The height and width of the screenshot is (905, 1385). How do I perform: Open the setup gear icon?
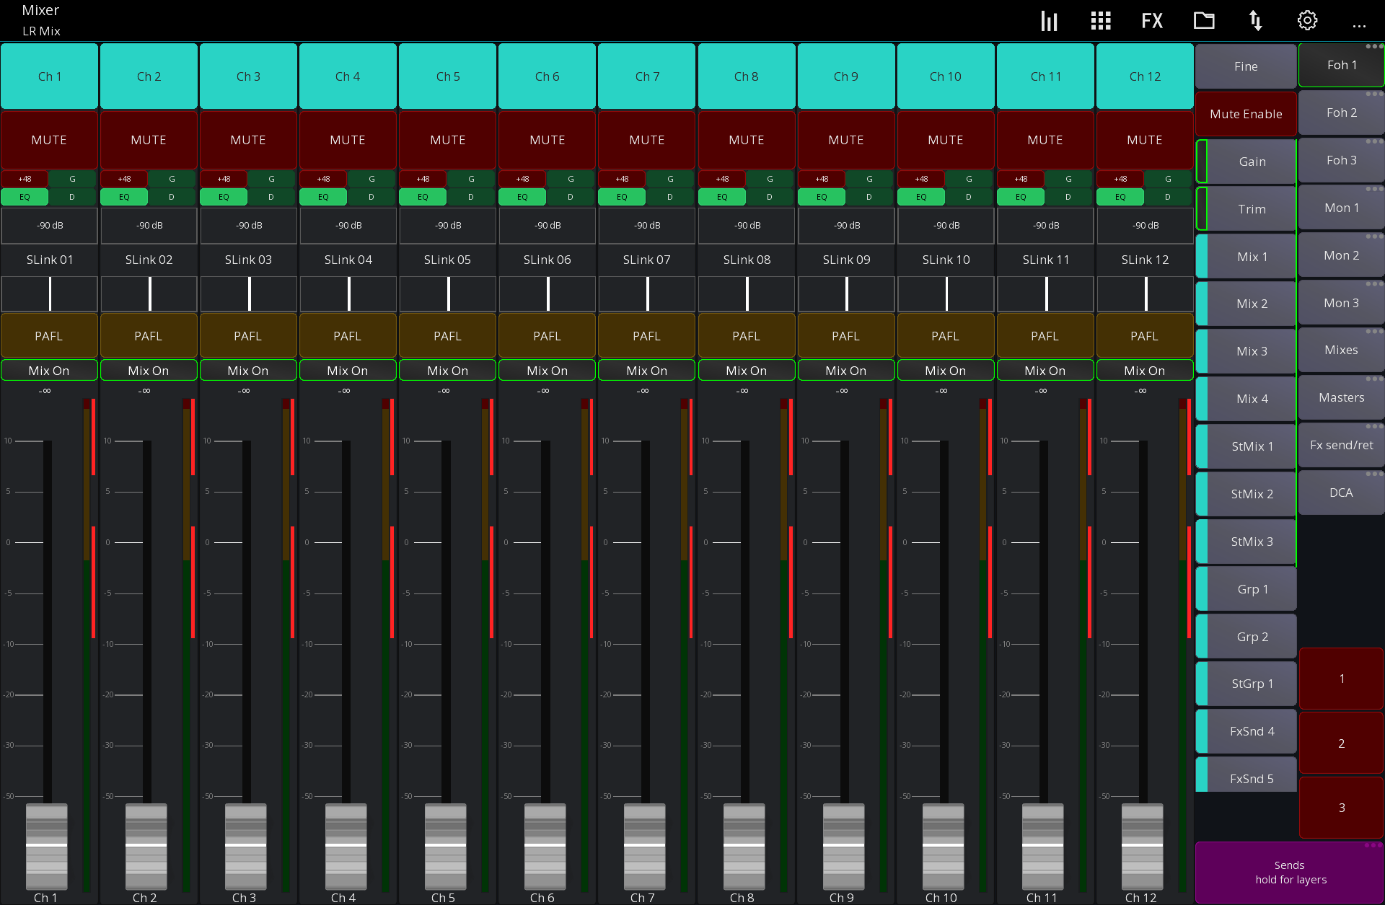coord(1307,20)
